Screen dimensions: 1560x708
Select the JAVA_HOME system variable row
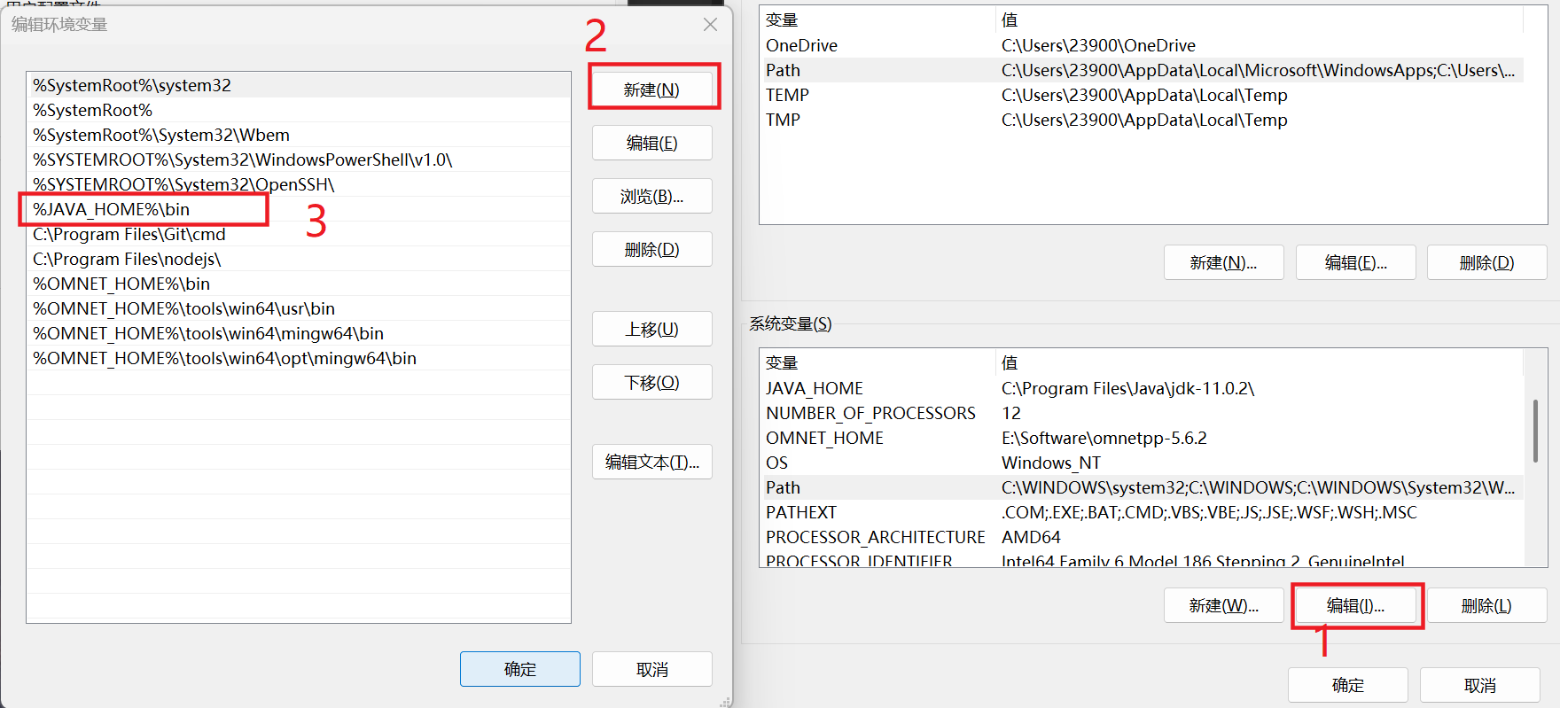click(815, 388)
